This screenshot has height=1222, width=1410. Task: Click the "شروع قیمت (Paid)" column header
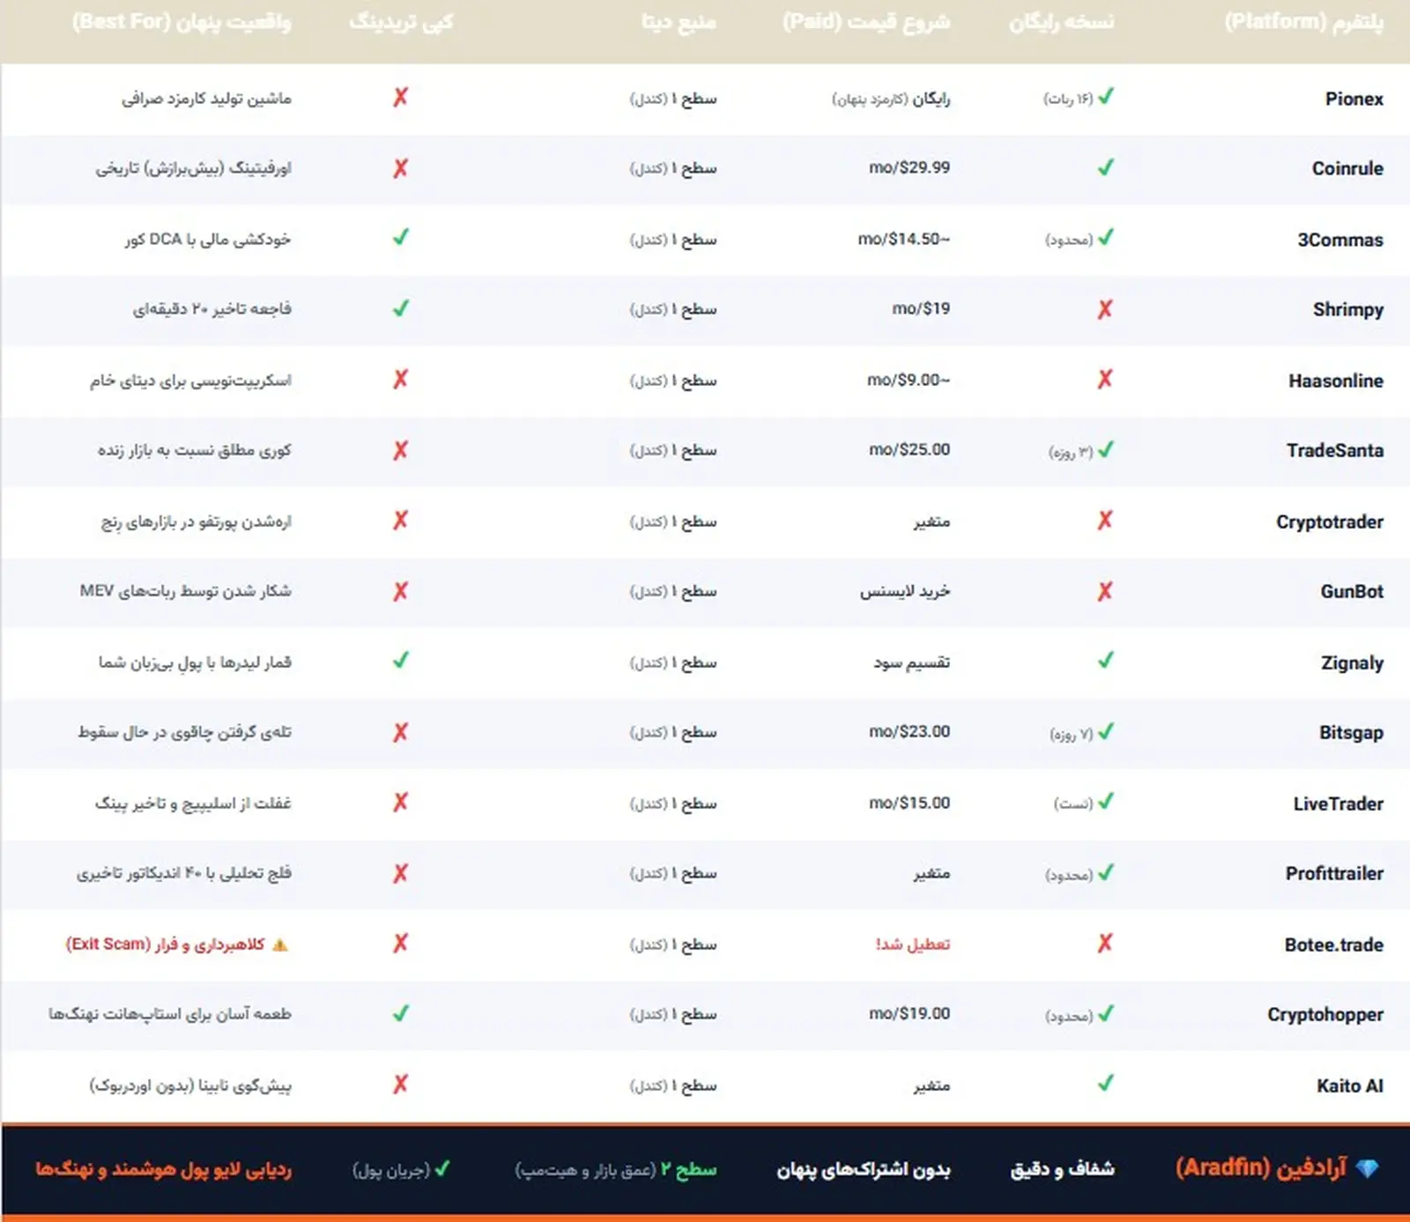pos(866,21)
